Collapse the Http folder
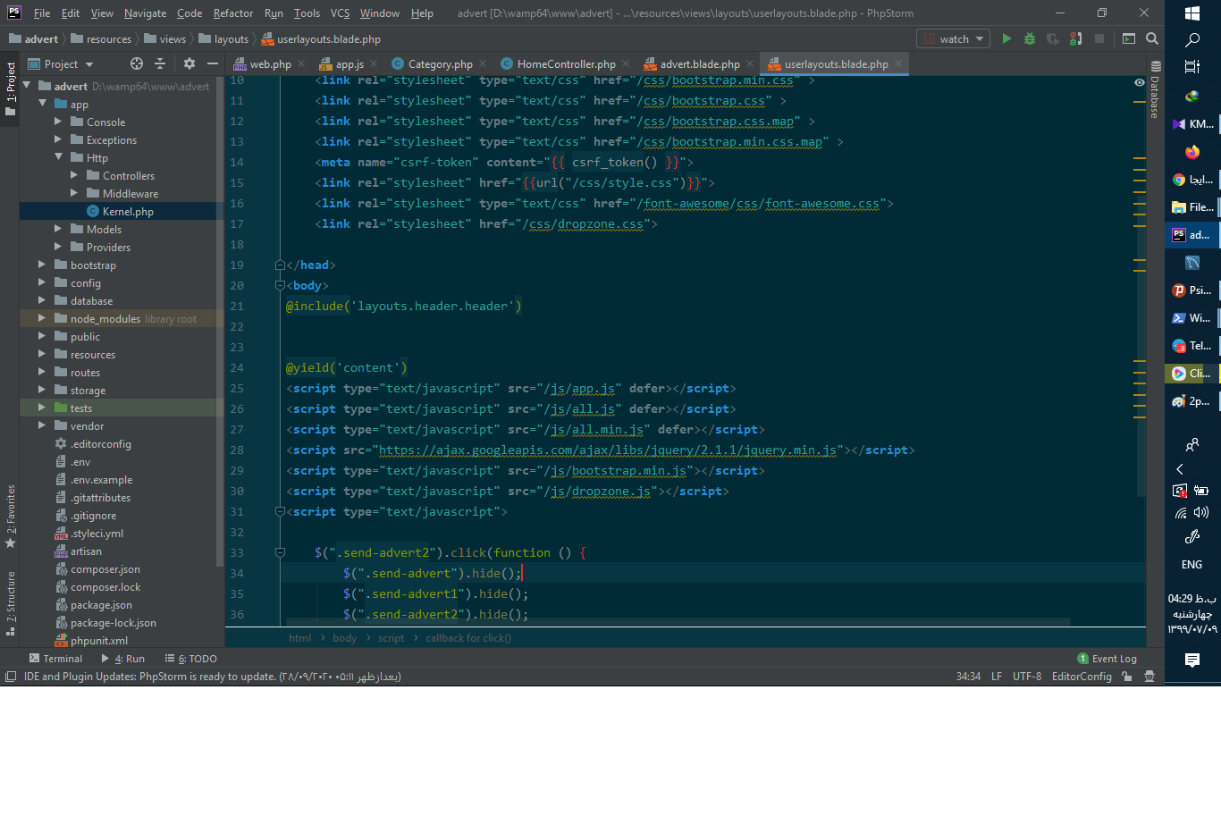1221x816 pixels. [59, 157]
